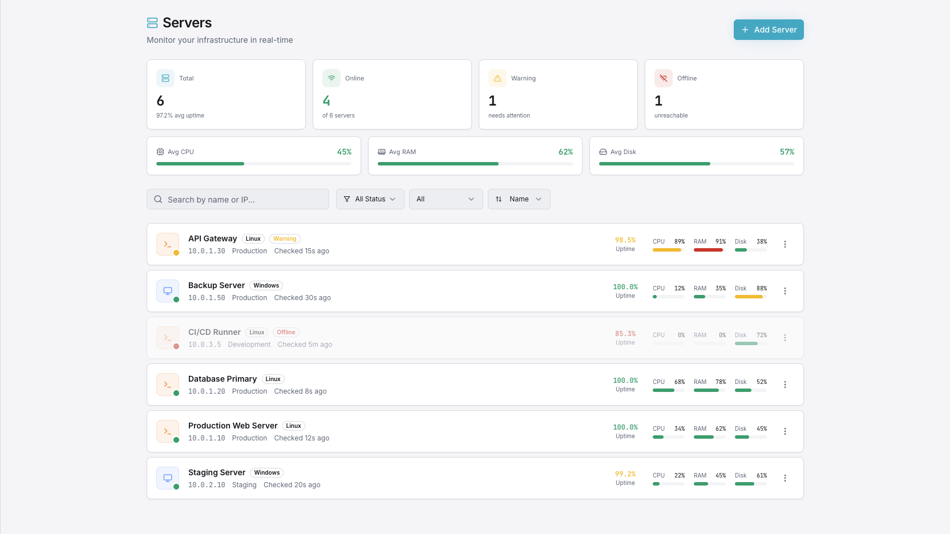The width and height of the screenshot is (950, 534).
Task: Click the Total servers summary card
Action: 226,95
